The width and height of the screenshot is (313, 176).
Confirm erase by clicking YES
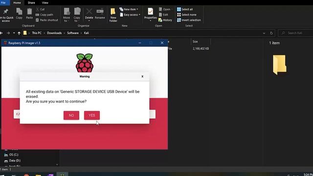tap(92, 115)
